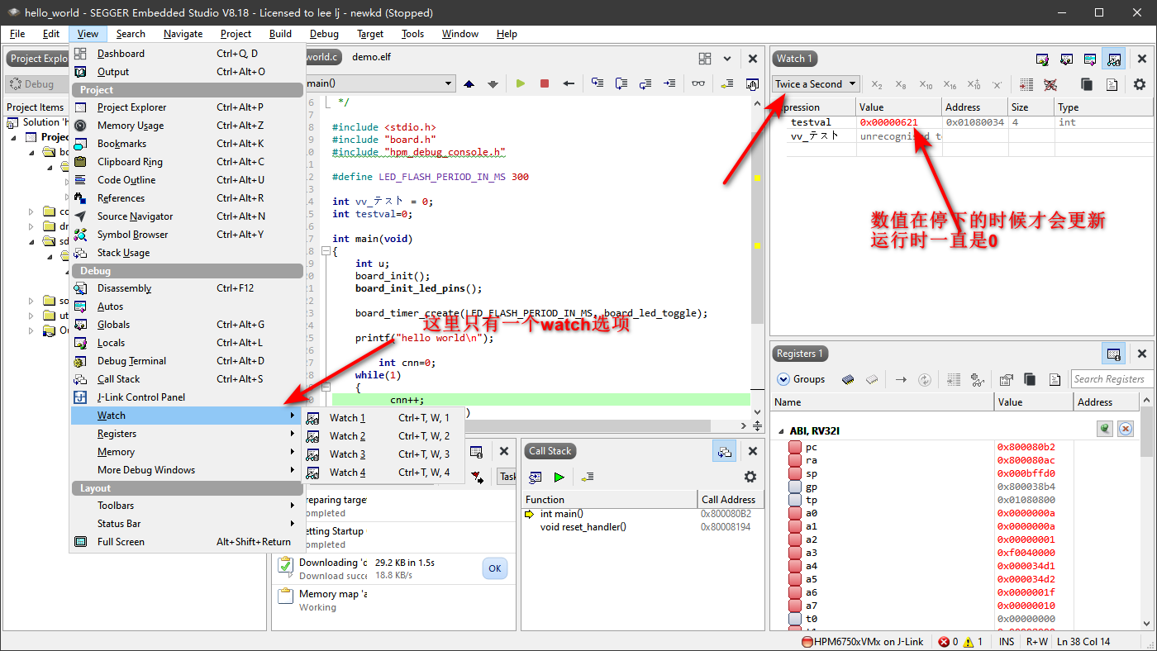Choose Disassembly in View menu
Image resolution: width=1157 pixels, height=651 pixels.
tap(187, 288)
